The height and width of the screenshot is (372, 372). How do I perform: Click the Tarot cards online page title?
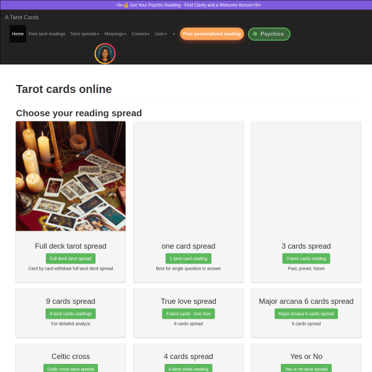point(64,89)
